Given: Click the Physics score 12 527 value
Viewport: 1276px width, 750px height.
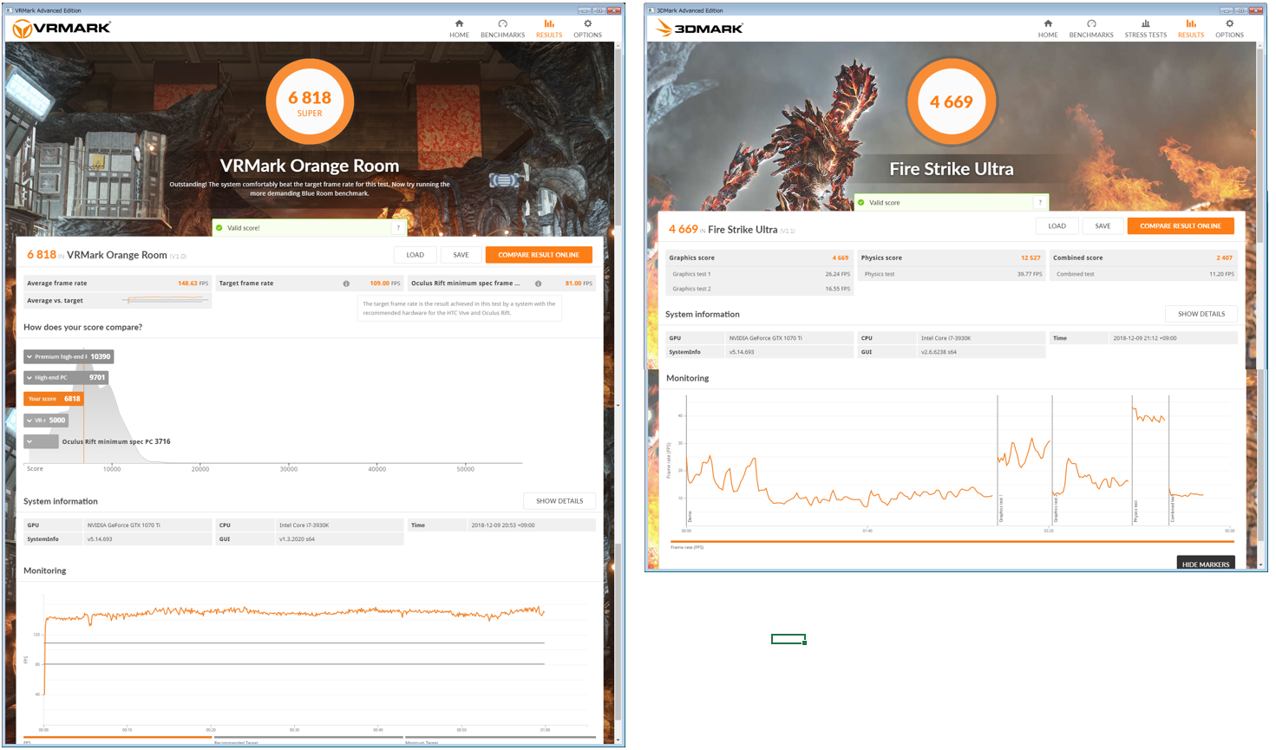Looking at the screenshot, I should click(1031, 258).
